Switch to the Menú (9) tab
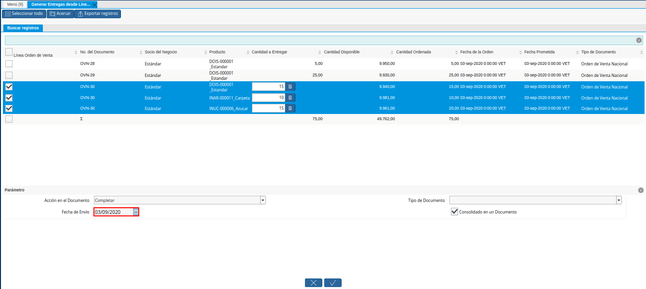 (x=15, y=4)
